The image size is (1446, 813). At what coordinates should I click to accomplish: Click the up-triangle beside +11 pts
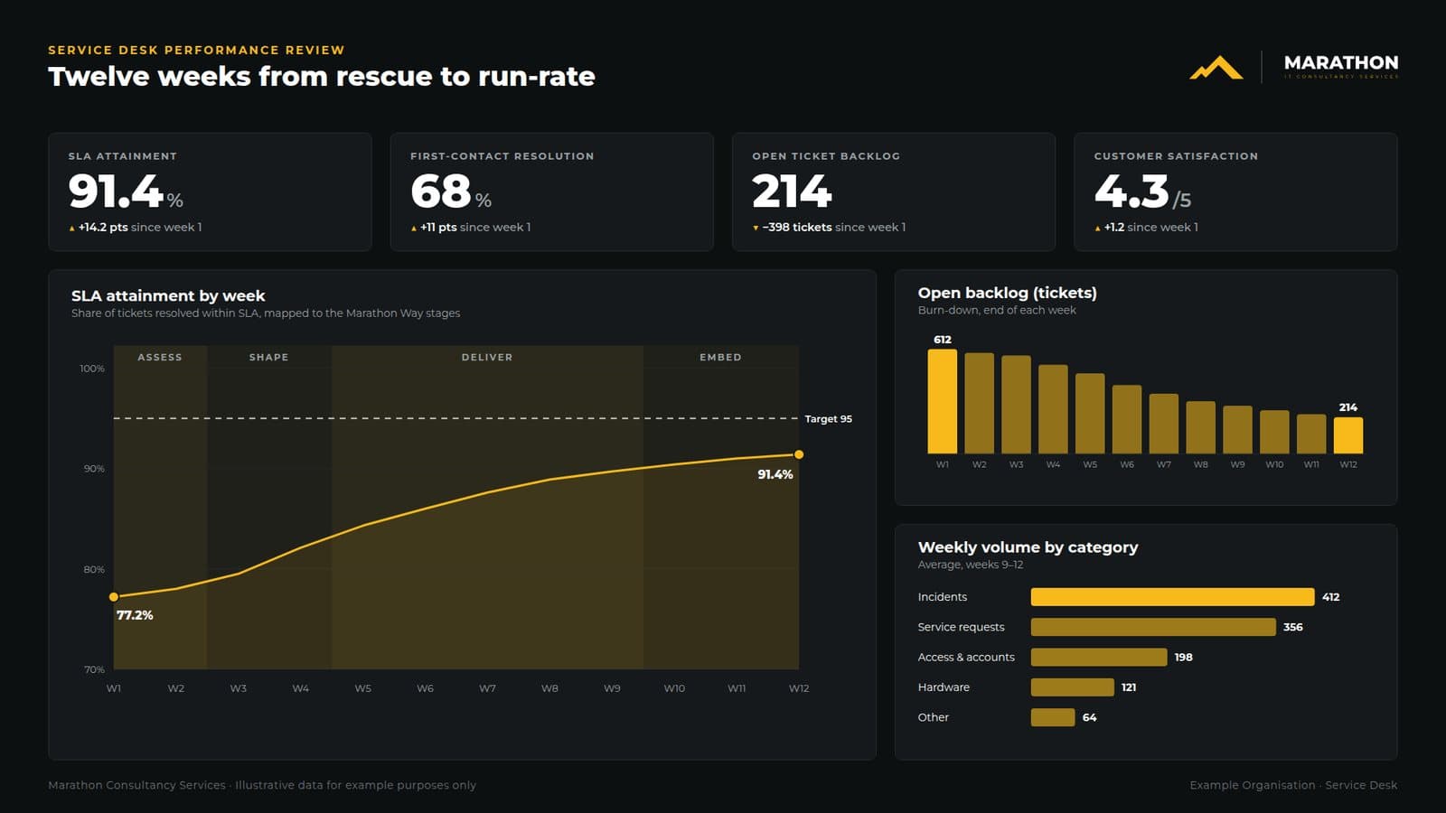[414, 229]
